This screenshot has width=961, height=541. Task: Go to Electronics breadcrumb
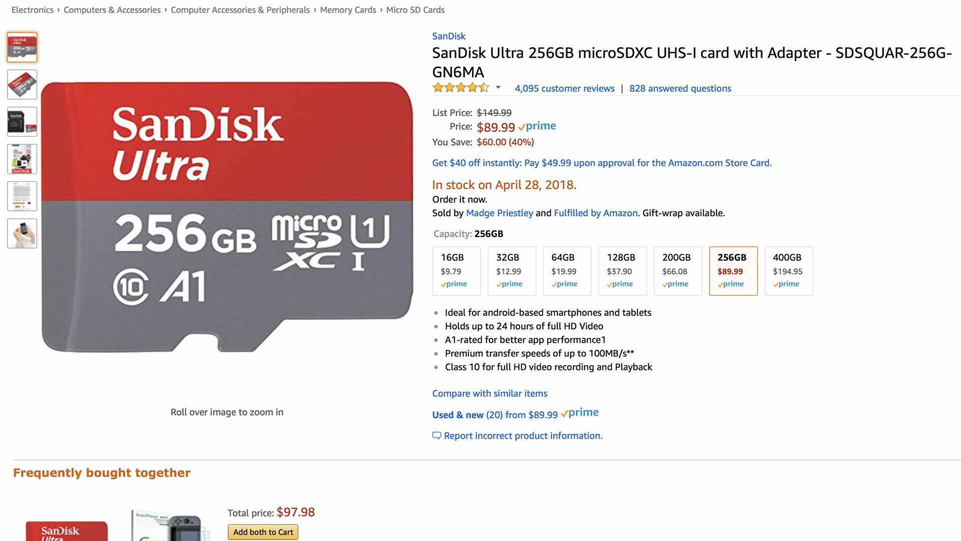tap(32, 10)
